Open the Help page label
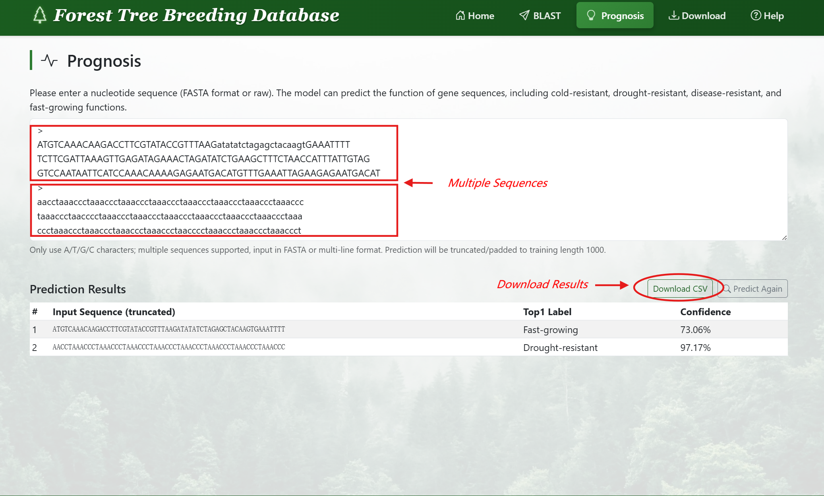 774,16
